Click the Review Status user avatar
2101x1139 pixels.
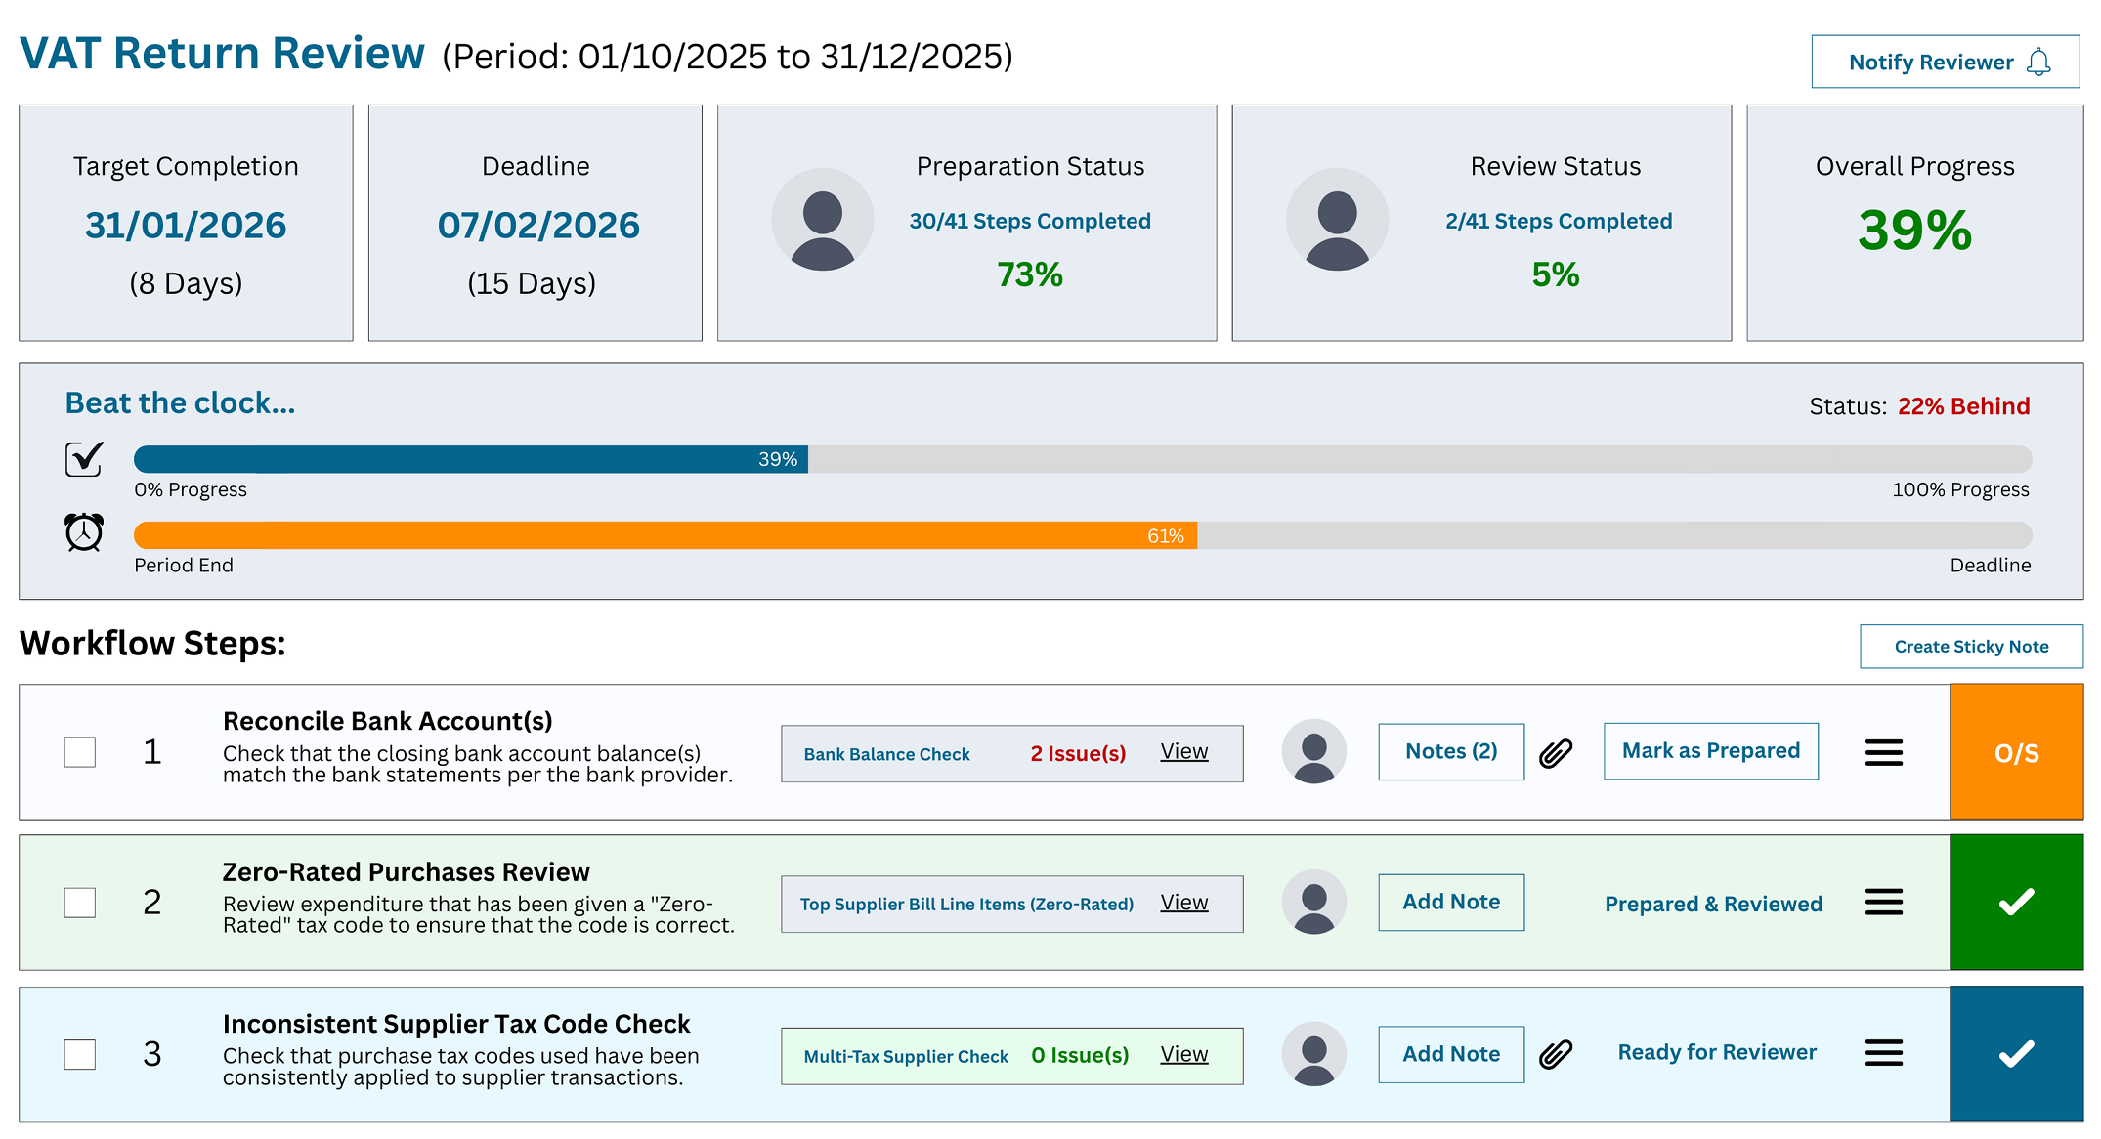click(1337, 220)
